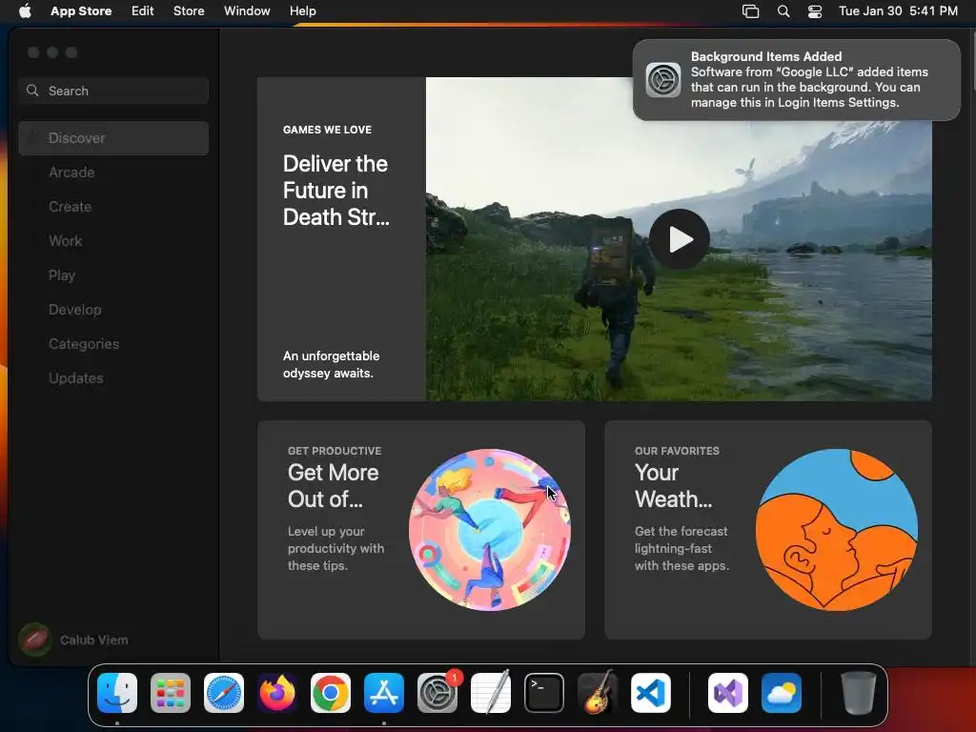Open the Your Weather favorites card
The height and width of the screenshot is (732, 976).
768,530
